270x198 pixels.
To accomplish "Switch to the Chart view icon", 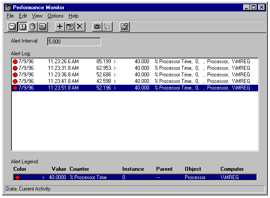I will (12, 27).
